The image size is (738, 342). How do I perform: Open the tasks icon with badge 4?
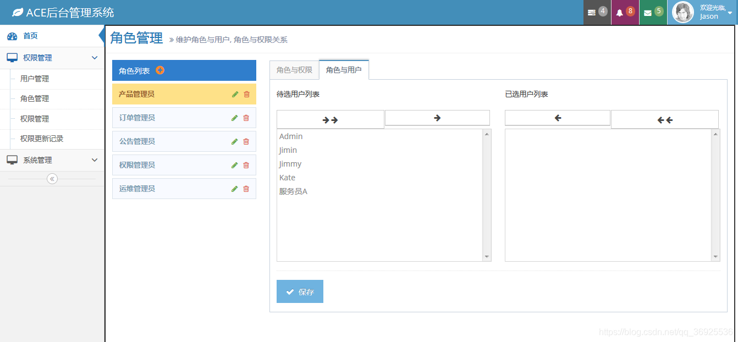coord(597,12)
